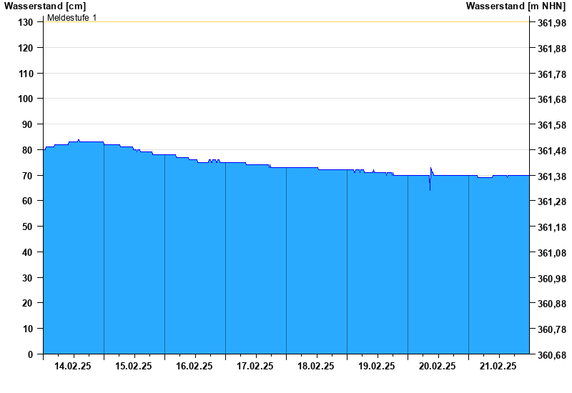Select the 18.02.25 date label
The image size is (572, 393).
(316, 366)
